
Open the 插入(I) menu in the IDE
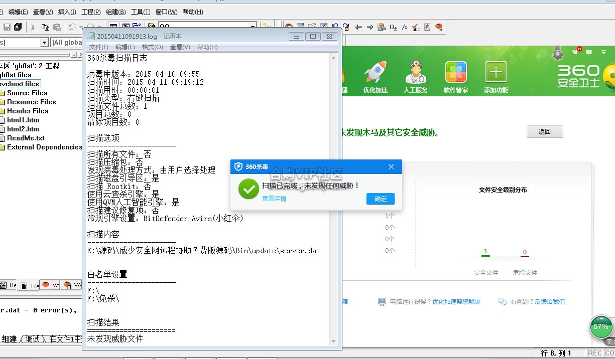[67, 12]
